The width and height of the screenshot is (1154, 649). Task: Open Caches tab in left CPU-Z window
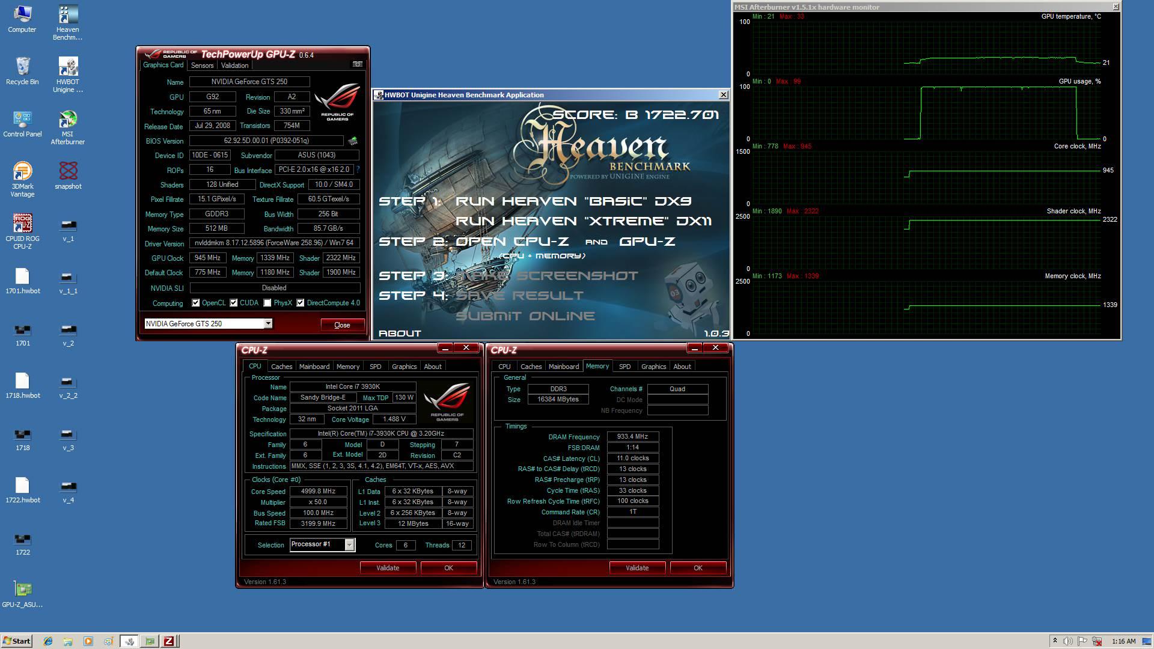point(281,367)
